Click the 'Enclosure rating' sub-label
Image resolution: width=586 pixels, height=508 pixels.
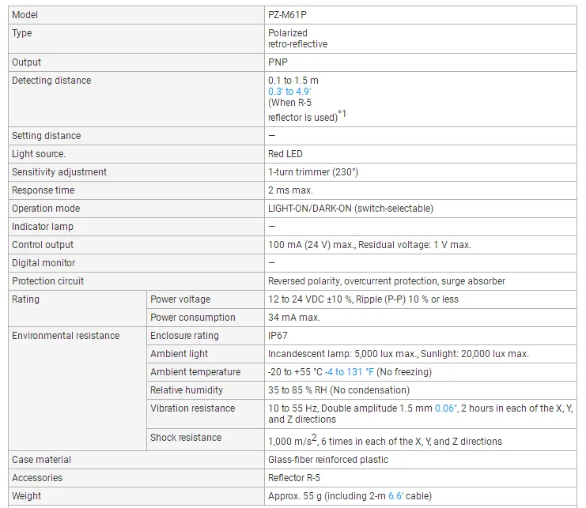coord(184,336)
